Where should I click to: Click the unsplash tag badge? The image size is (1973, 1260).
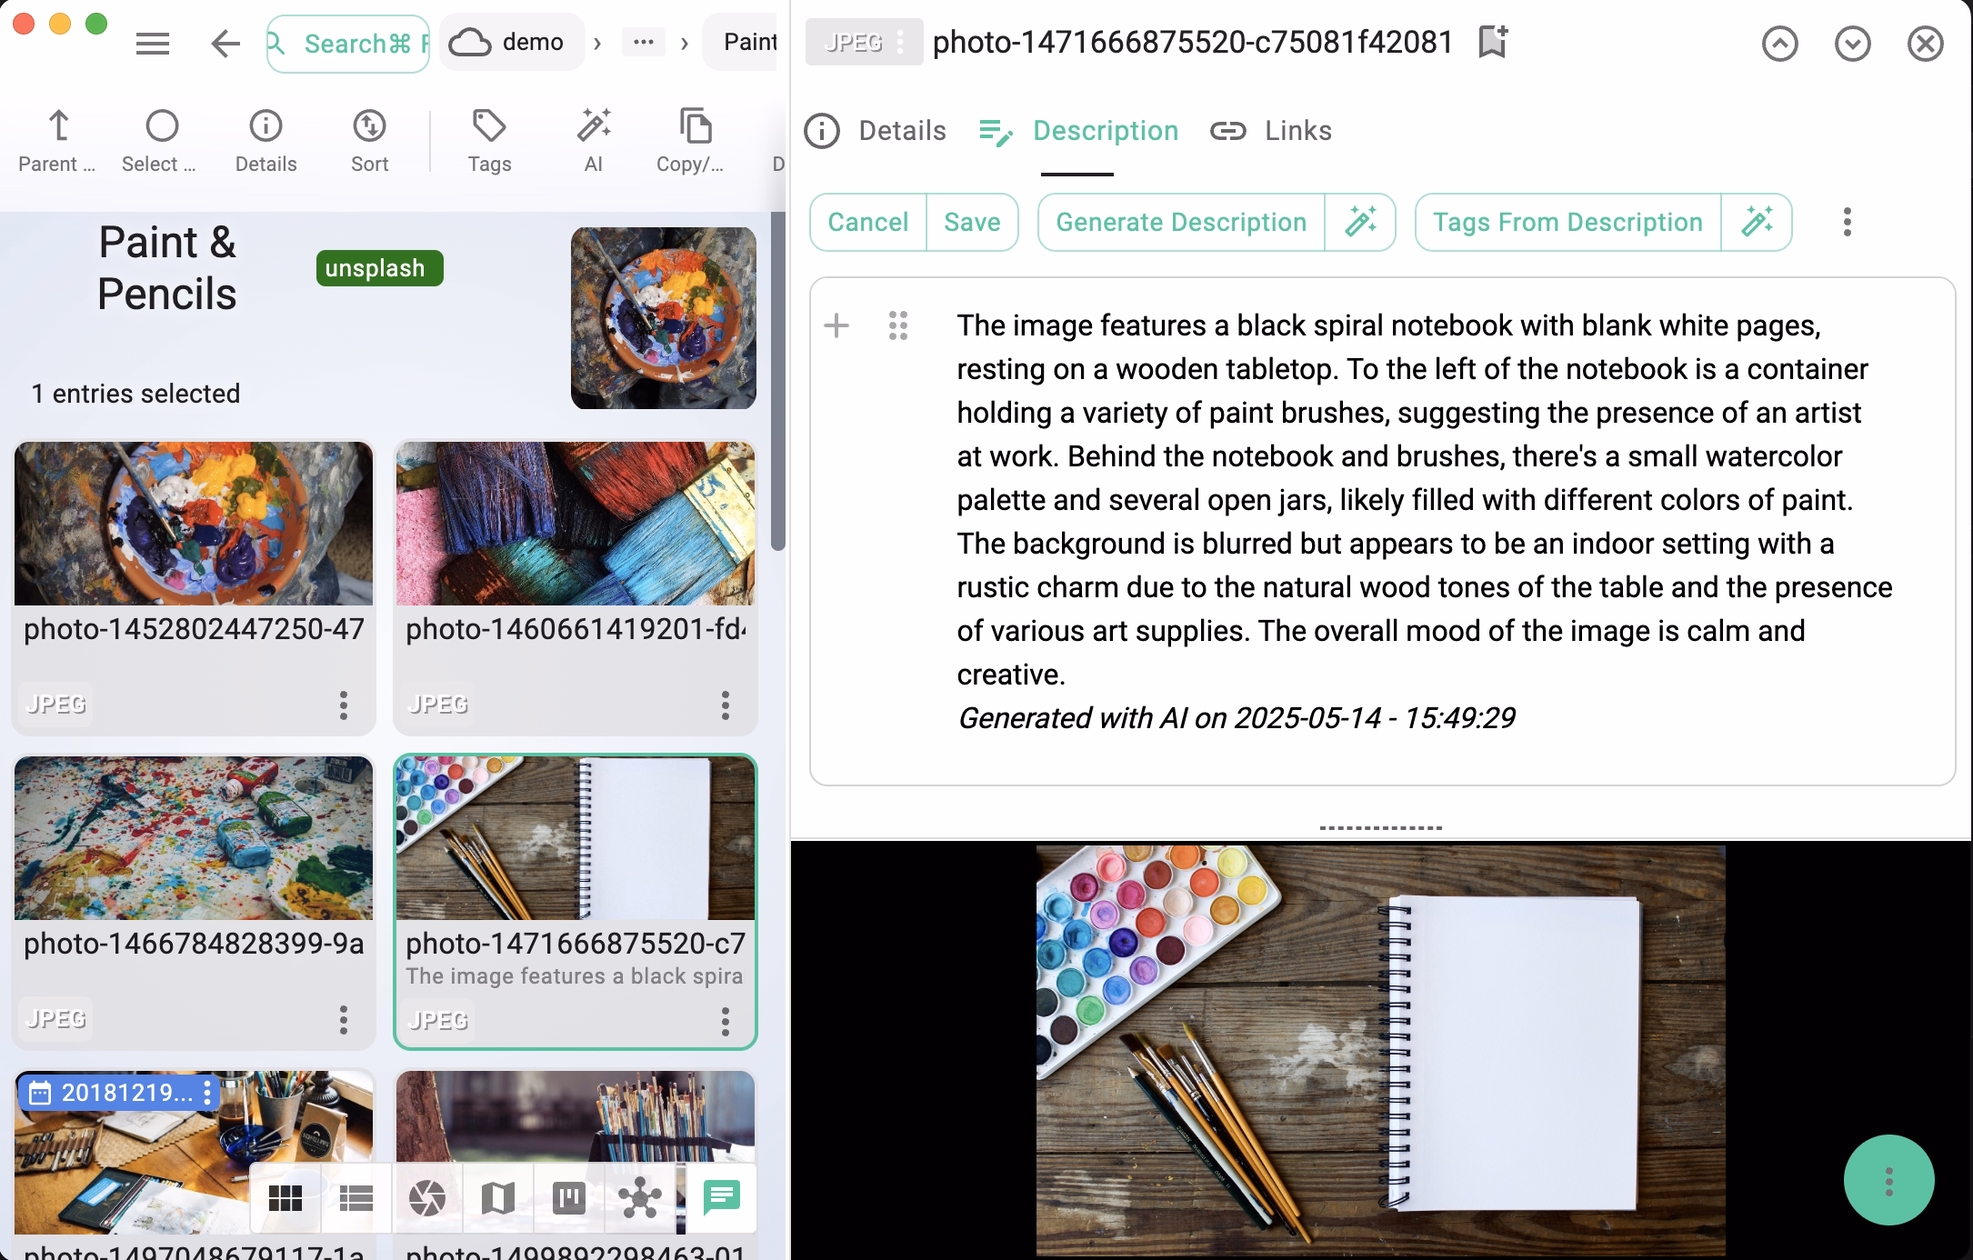[379, 268]
